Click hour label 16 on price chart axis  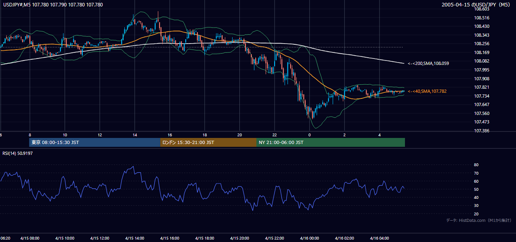click(x=170, y=135)
